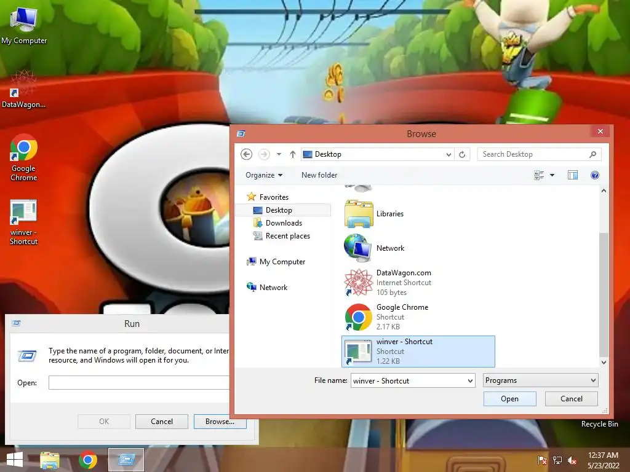This screenshot has height=472, width=630.
Task: Open Chrome from the taskbar
Action: (87, 460)
